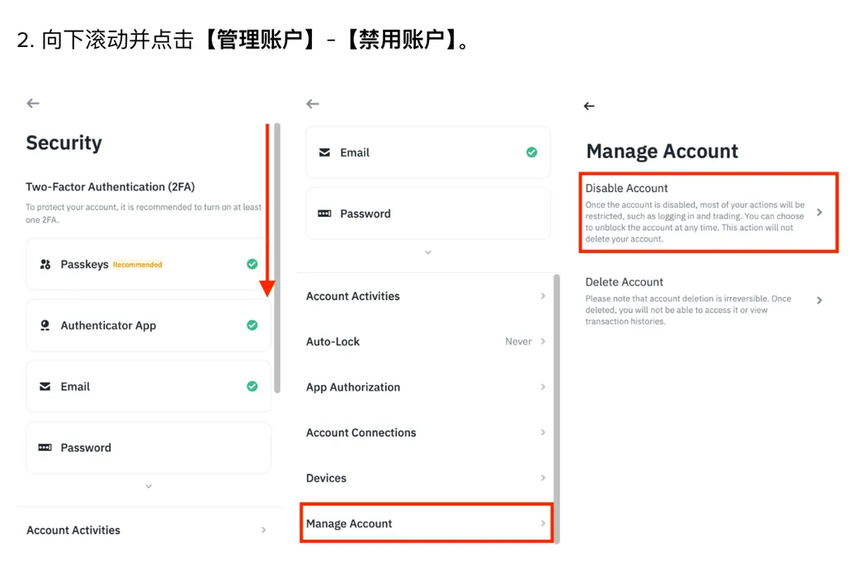The image size is (858, 569).
Task: Click green checkmark next to Authenticator App
Action: [x=252, y=325]
